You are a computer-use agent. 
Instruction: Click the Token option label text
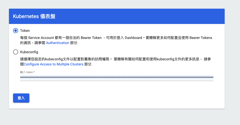(25, 31)
